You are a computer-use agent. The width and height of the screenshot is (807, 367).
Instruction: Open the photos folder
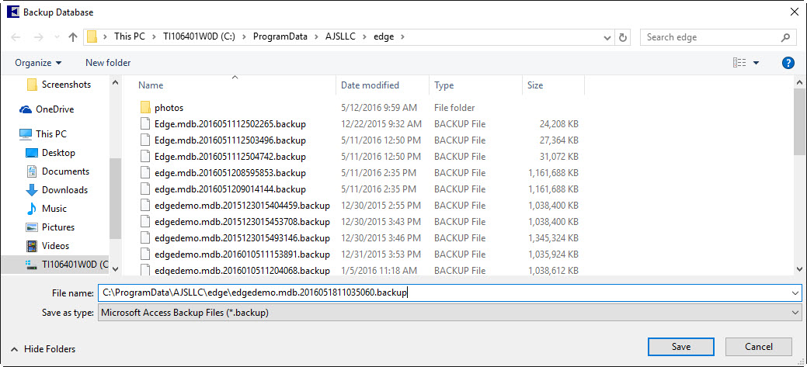click(x=169, y=108)
